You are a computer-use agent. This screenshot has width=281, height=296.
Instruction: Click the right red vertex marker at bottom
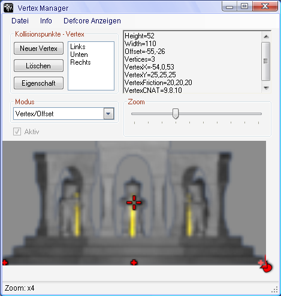[x=261, y=262]
